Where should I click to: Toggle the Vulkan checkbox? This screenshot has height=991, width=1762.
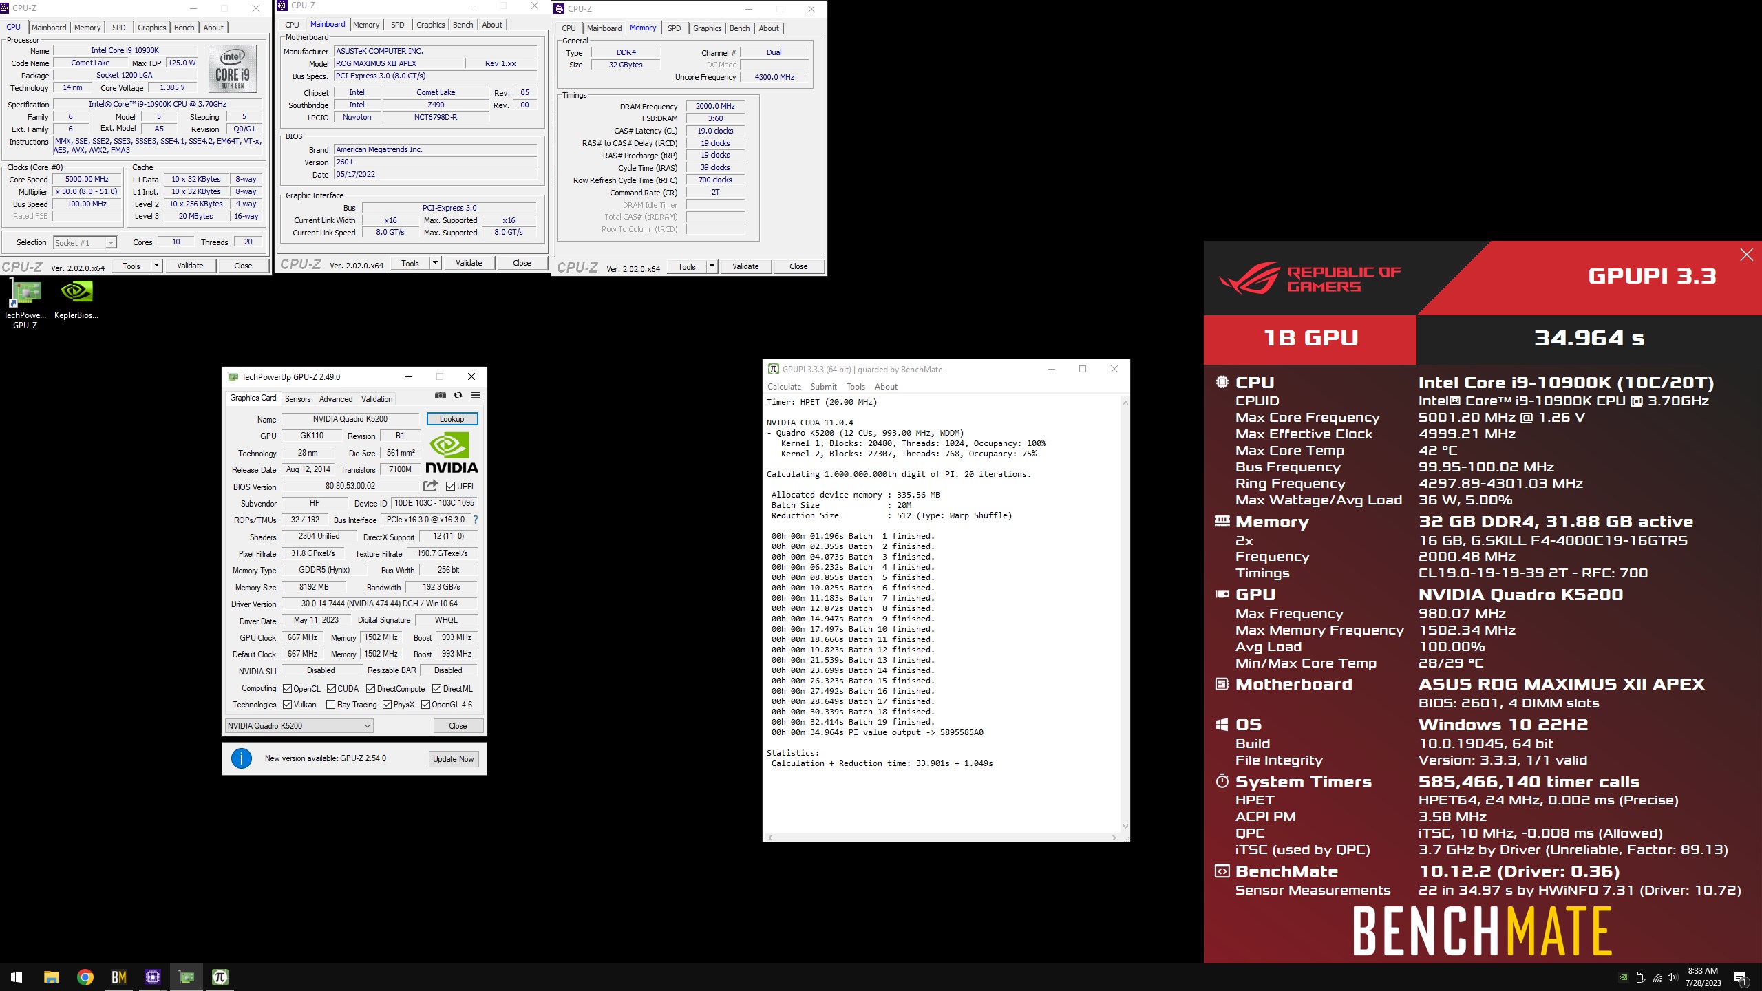tap(288, 704)
